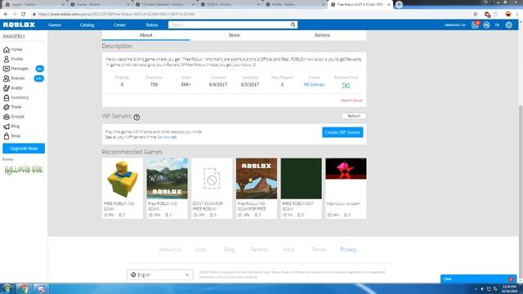
Task: Open the dark green game thumbnail
Action: [x=302, y=178]
